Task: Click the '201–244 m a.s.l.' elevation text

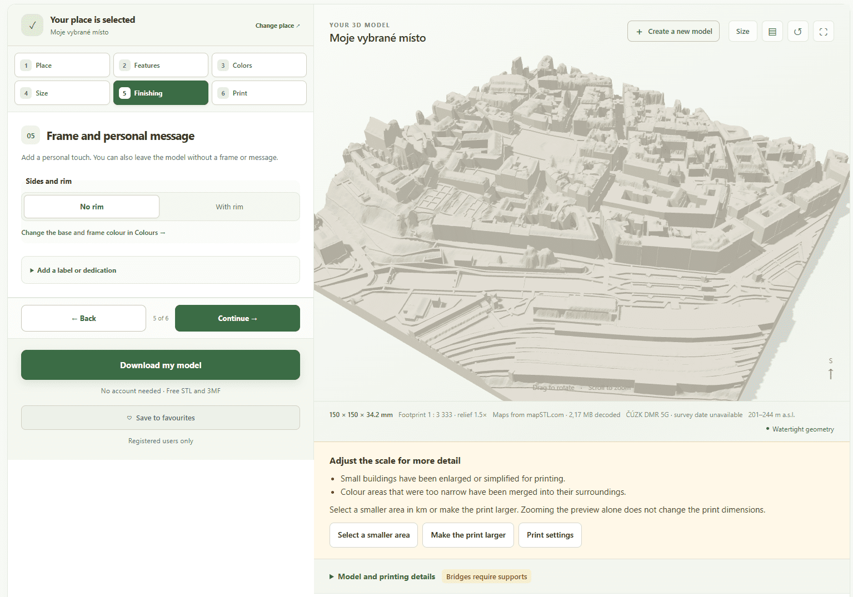Action: tap(771, 415)
